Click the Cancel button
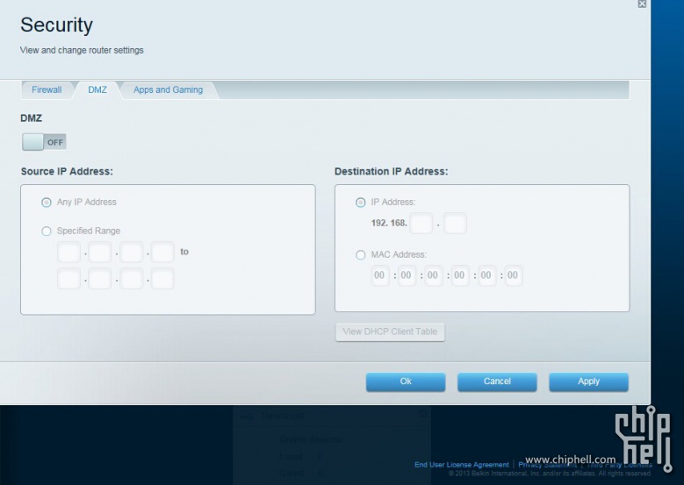Viewport: 684px width, 485px height. tap(497, 382)
